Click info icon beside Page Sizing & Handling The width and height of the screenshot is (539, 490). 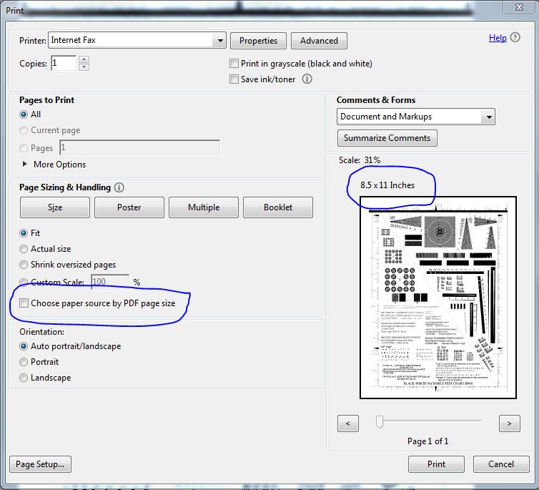pos(119,187)
